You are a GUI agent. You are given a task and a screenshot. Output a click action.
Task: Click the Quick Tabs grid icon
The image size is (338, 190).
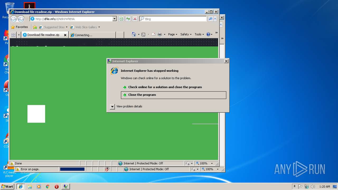(13, 35)
